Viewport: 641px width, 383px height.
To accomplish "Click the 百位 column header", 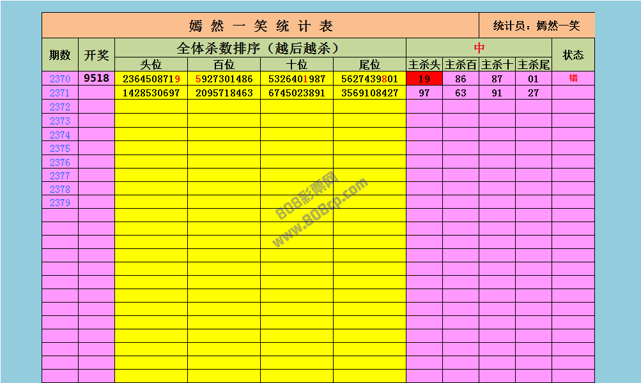I will (224, 65).
